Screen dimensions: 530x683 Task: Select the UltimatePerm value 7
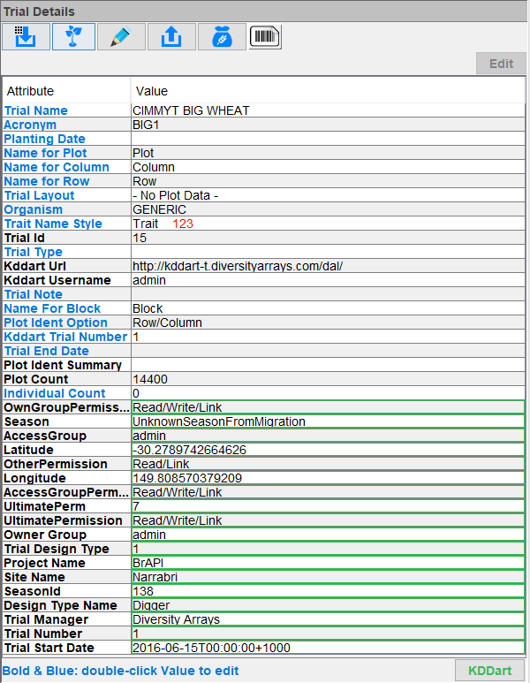[x=328, y=506]
